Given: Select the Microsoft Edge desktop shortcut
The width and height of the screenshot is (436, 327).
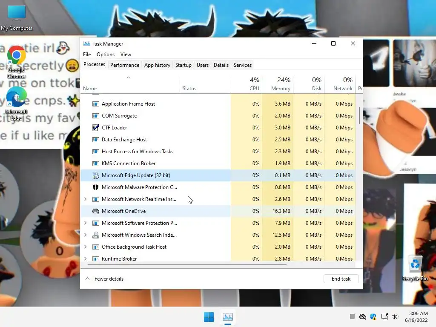Looking at the screenshot, I should [x=17, y=104].
